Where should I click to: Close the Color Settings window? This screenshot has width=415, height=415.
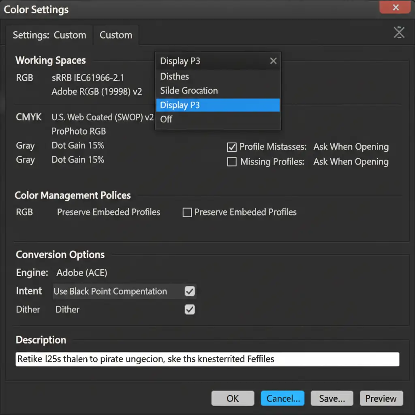pyautogui.click(x=396, y=8)
